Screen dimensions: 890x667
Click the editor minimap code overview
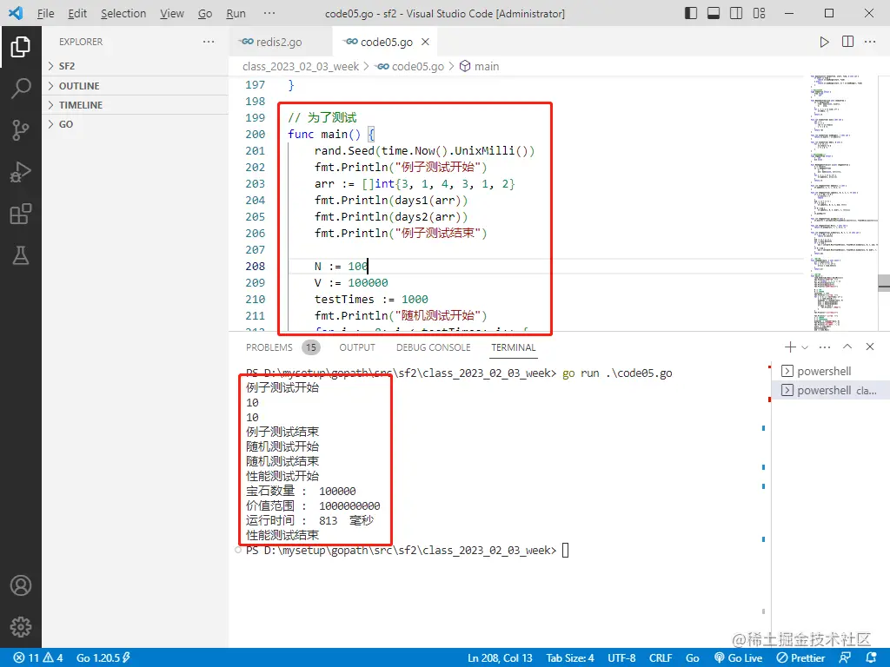coord(843,202)
